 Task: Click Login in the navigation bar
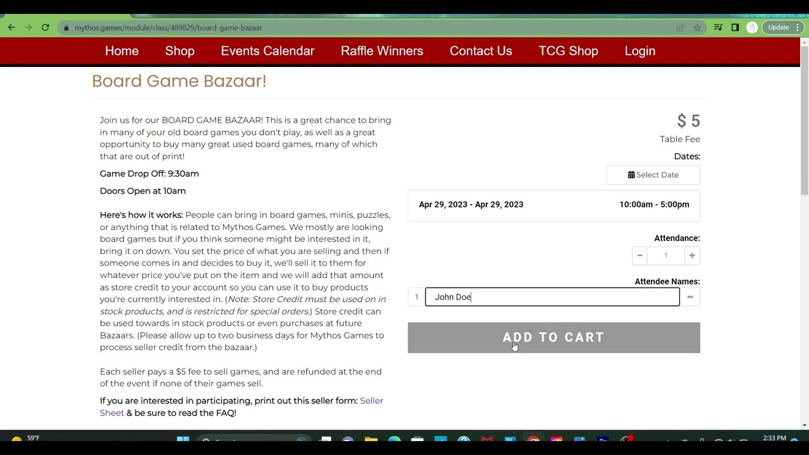click(x=640, y=51)
